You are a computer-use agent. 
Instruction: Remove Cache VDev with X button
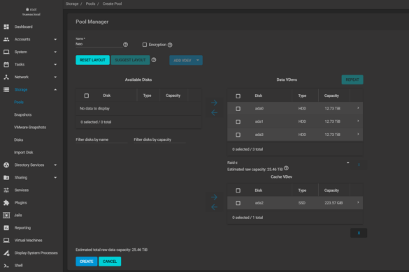point(359,233)
